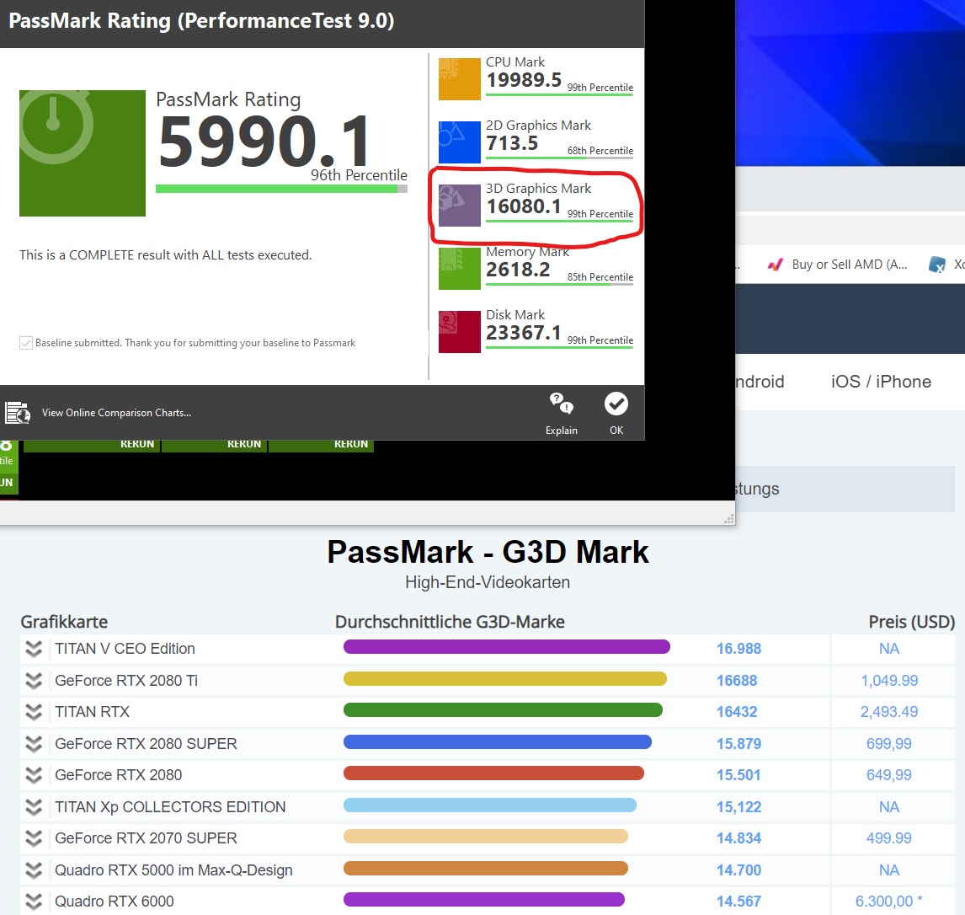
Task: Click the CPU Mark score 19989.5
Action: [x=524, y=80]
